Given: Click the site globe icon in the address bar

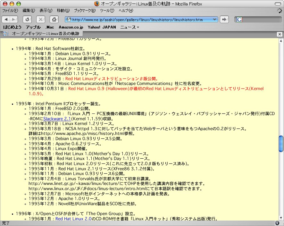Looking at the screenshot, I should tap(69, 19).
